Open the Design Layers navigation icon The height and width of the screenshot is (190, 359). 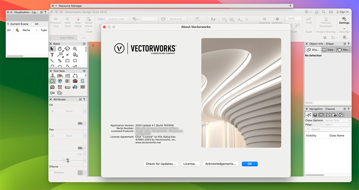(315, 115)
